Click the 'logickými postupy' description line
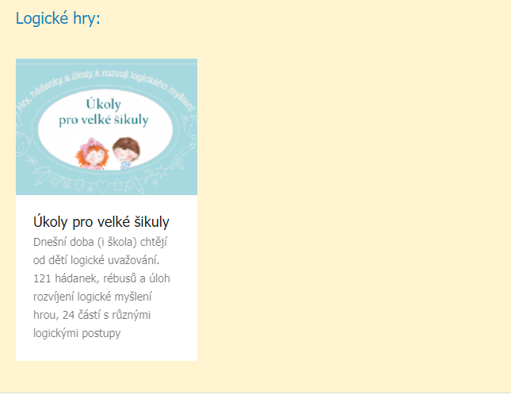This screenshot has height=414, width=511. (77, 333)
